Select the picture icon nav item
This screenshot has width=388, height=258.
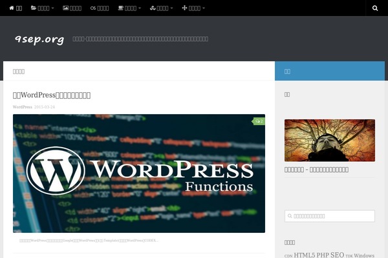click(72, 8)
